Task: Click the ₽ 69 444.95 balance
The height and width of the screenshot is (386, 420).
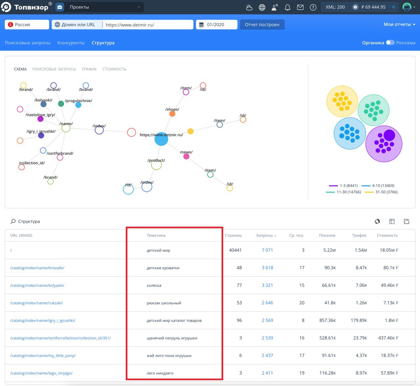Action: click(373, 7)
